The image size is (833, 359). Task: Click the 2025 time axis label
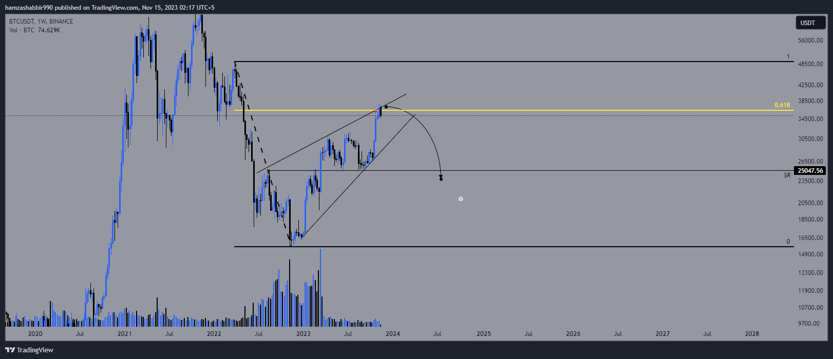point(484,334)
